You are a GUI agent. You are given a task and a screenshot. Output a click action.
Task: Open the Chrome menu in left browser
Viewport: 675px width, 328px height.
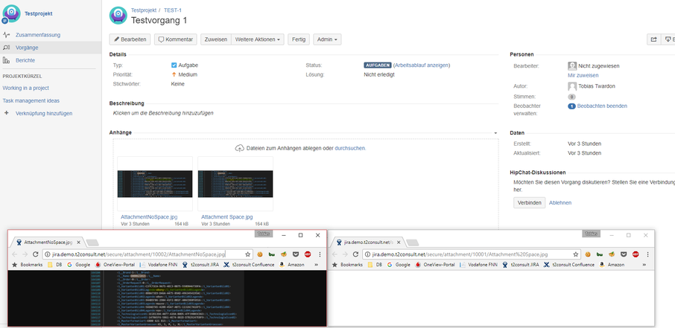(x=320, y=254)
